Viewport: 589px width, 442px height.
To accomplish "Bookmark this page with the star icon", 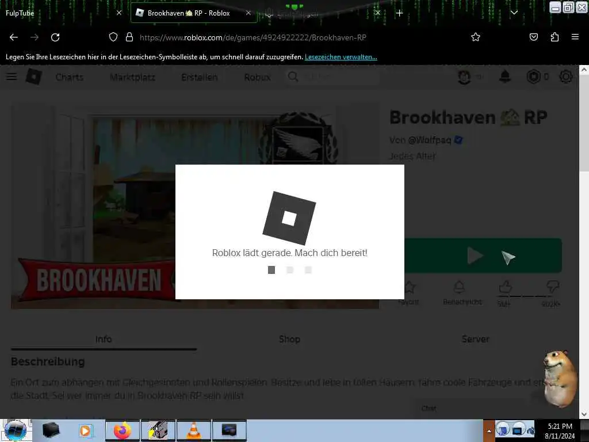I will pyautogui.click(x=476, y=37).
